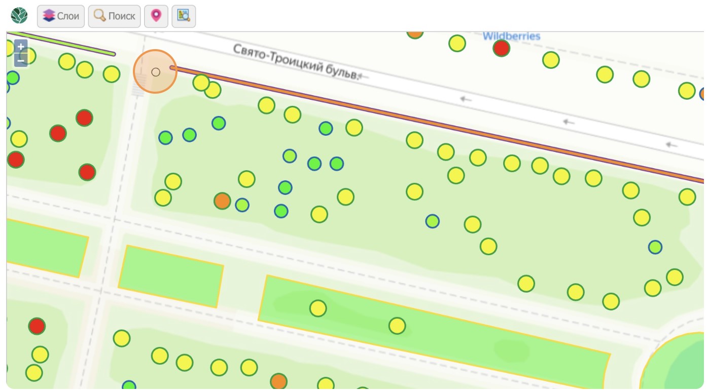Open the Поиск search tool
Viewport: 707px width, 391px height.
click(114, 16)
